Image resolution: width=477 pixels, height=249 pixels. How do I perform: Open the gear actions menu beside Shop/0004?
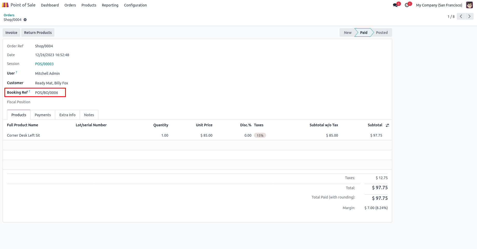(x=25, y=20)
